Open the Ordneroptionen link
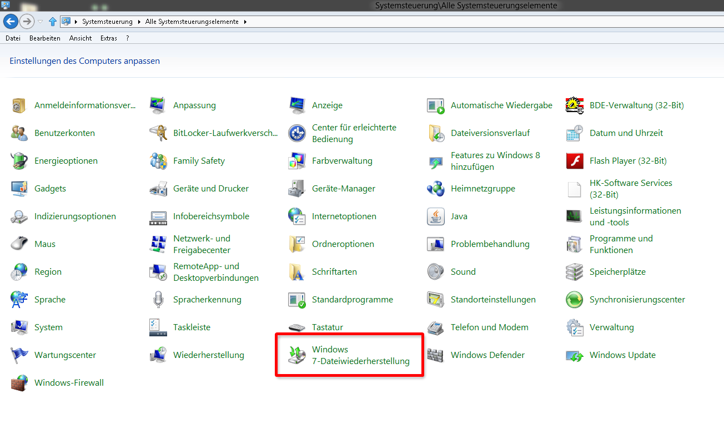The image size is (724, 434). coord(343,244)
